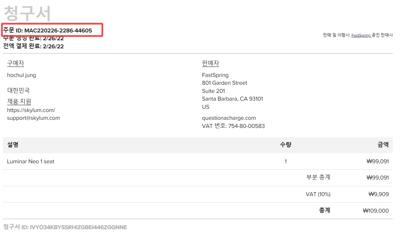401x236 pixels.
Task: Click the FastSpring seller name
Action: point(215,75)
